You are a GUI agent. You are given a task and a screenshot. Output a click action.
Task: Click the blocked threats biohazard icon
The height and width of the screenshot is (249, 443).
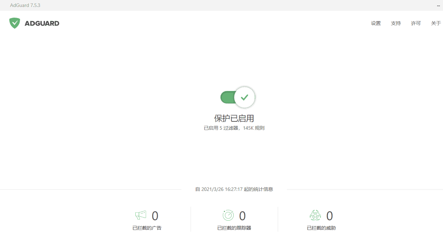tap(315, 215)
